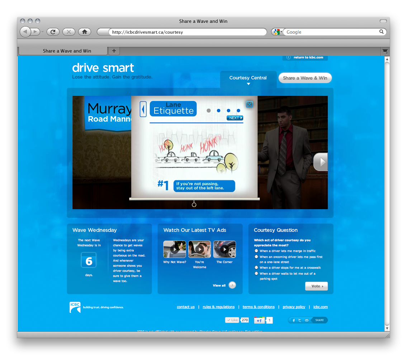Expand the Courtesy Central arrow indicator
Screen dimensions: 407x355
tap(249, 84)
